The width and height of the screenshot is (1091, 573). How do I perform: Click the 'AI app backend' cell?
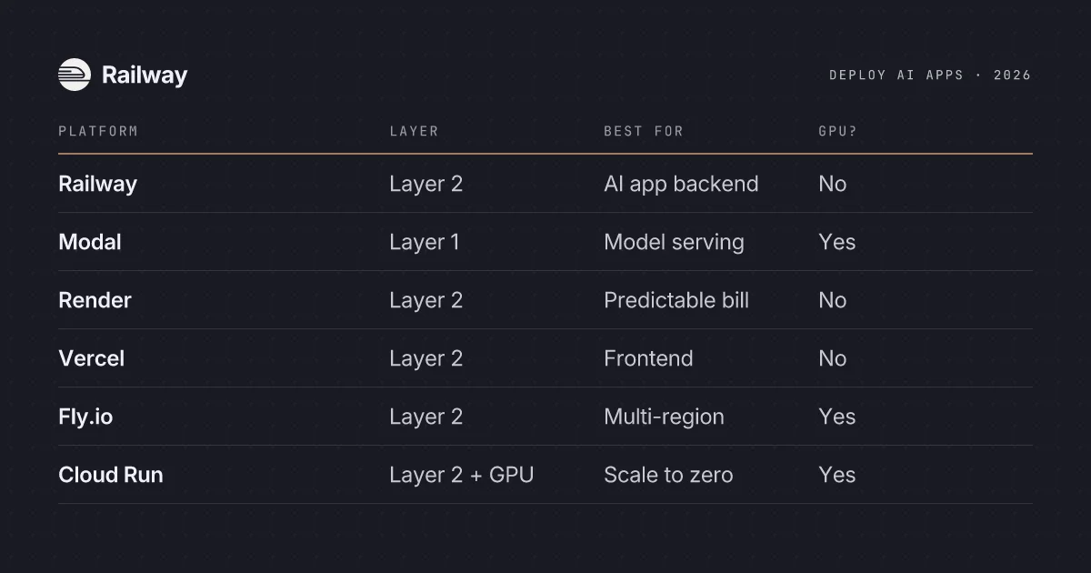pyautogui.click(x=681, y=184)
